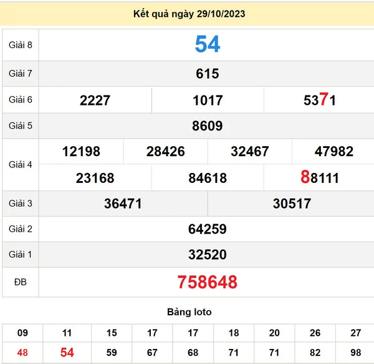Select loto number 98 in the table

[354, 353]
